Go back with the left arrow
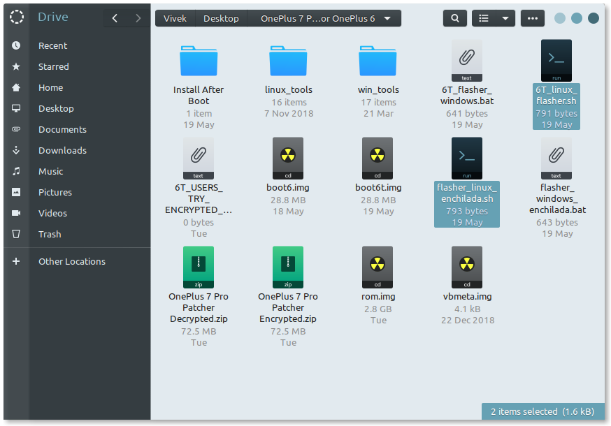The width and height of the screenshot is (611, 426). (x=115, y=18)
